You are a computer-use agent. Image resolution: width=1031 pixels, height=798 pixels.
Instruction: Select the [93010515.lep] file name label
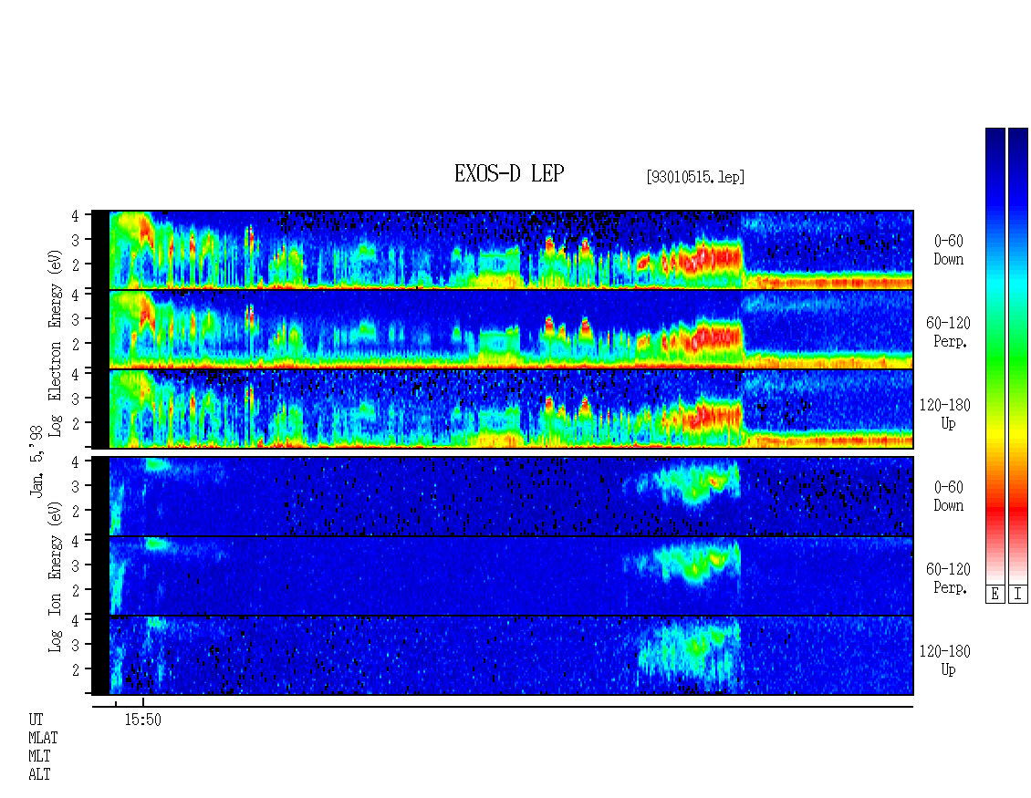(x=695, y=177)
